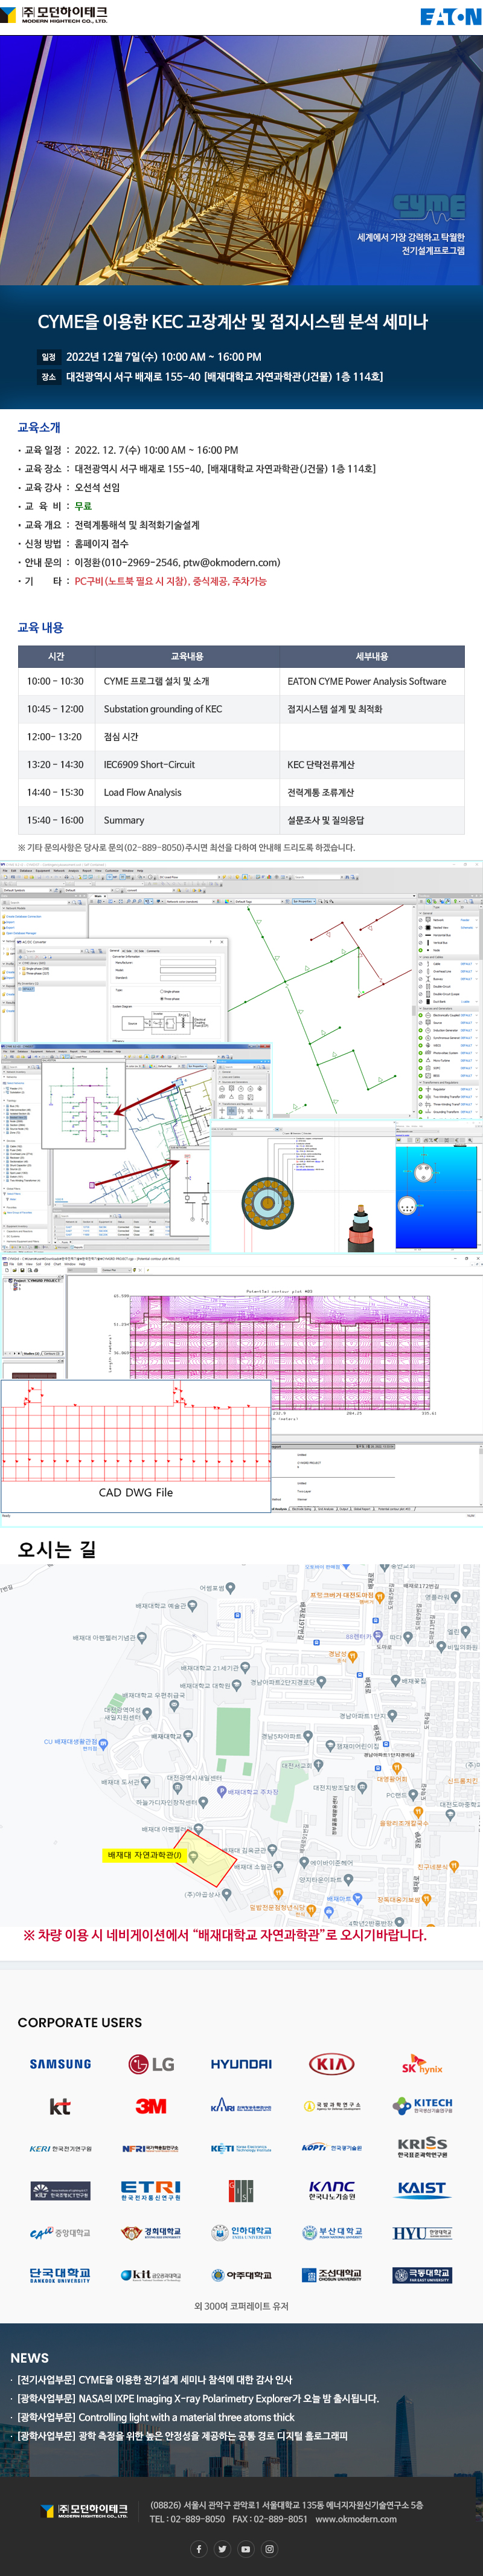Select the SAMSUNG corporate logo

pos(60,2063)
